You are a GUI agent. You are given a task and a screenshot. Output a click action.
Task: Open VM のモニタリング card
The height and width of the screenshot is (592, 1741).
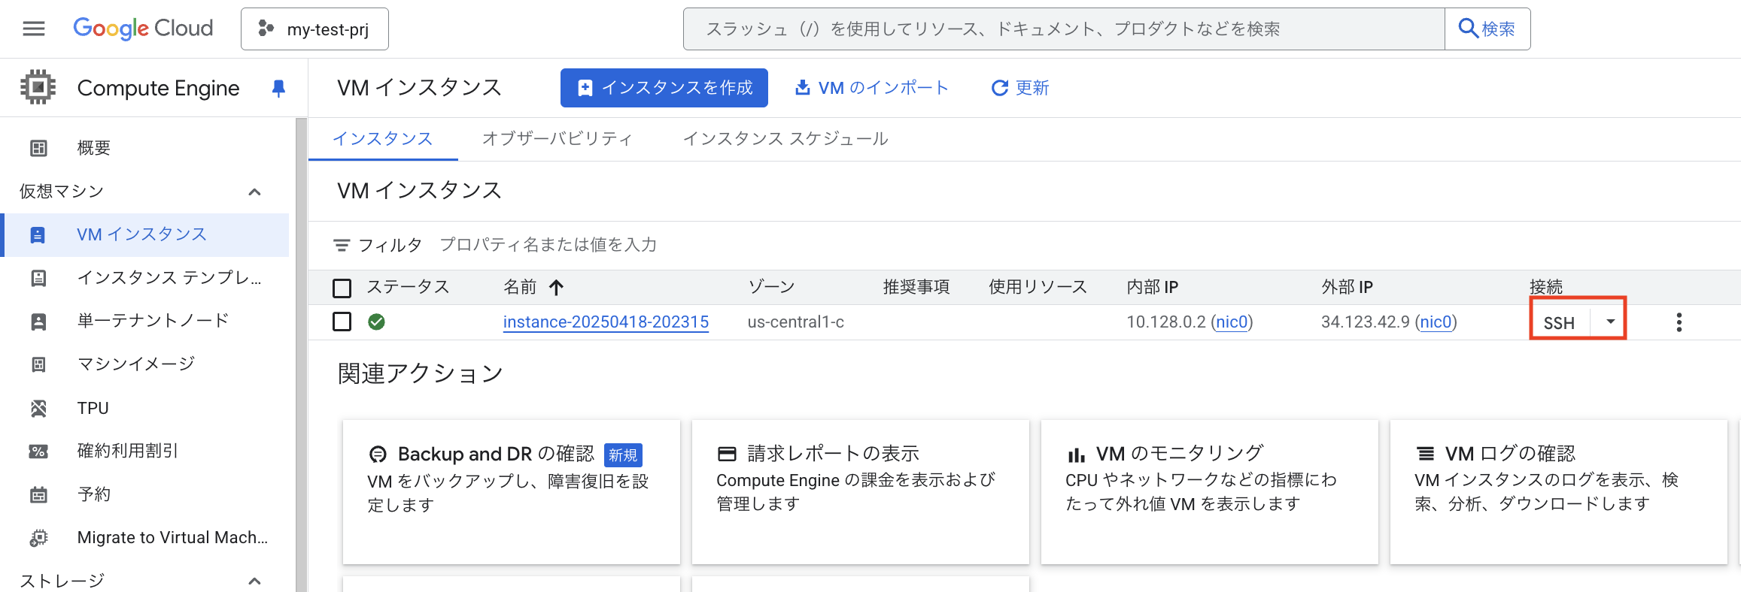click(x=1210, y=492)
